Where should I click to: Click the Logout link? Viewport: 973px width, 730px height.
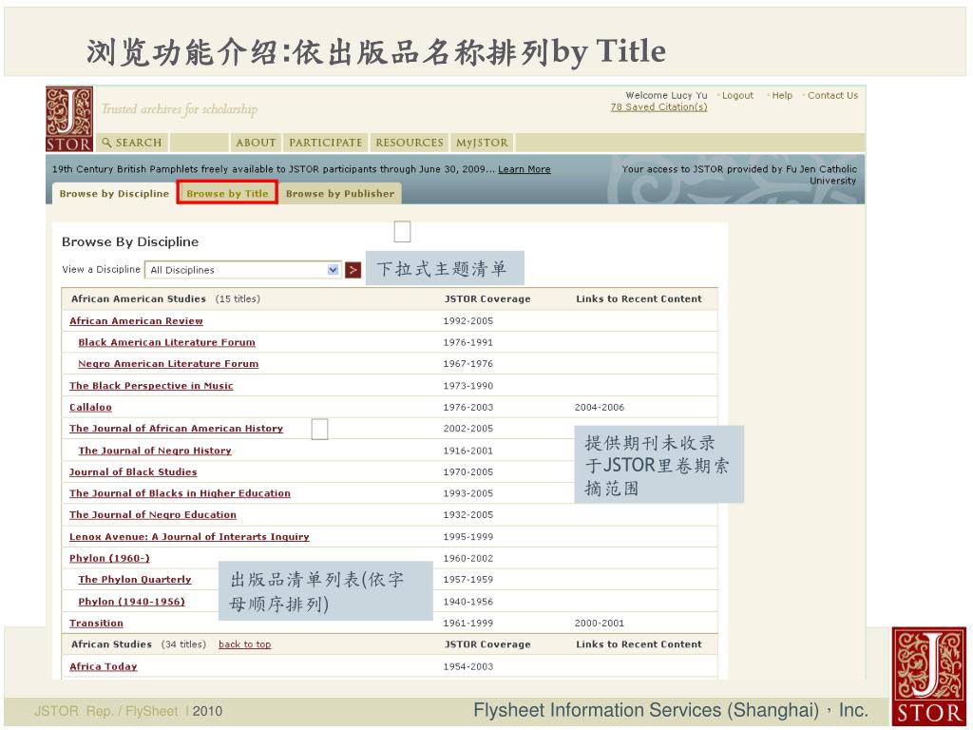pyautogui.click(x=737, y=96)
